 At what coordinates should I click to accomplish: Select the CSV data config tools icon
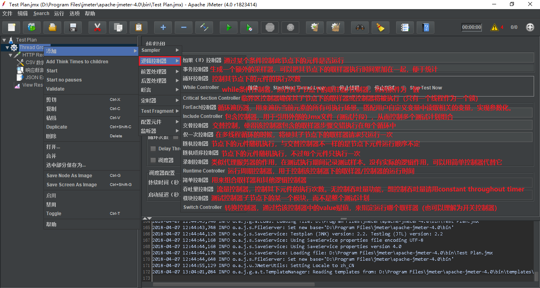pyautogui.click(x=20, y=63)
